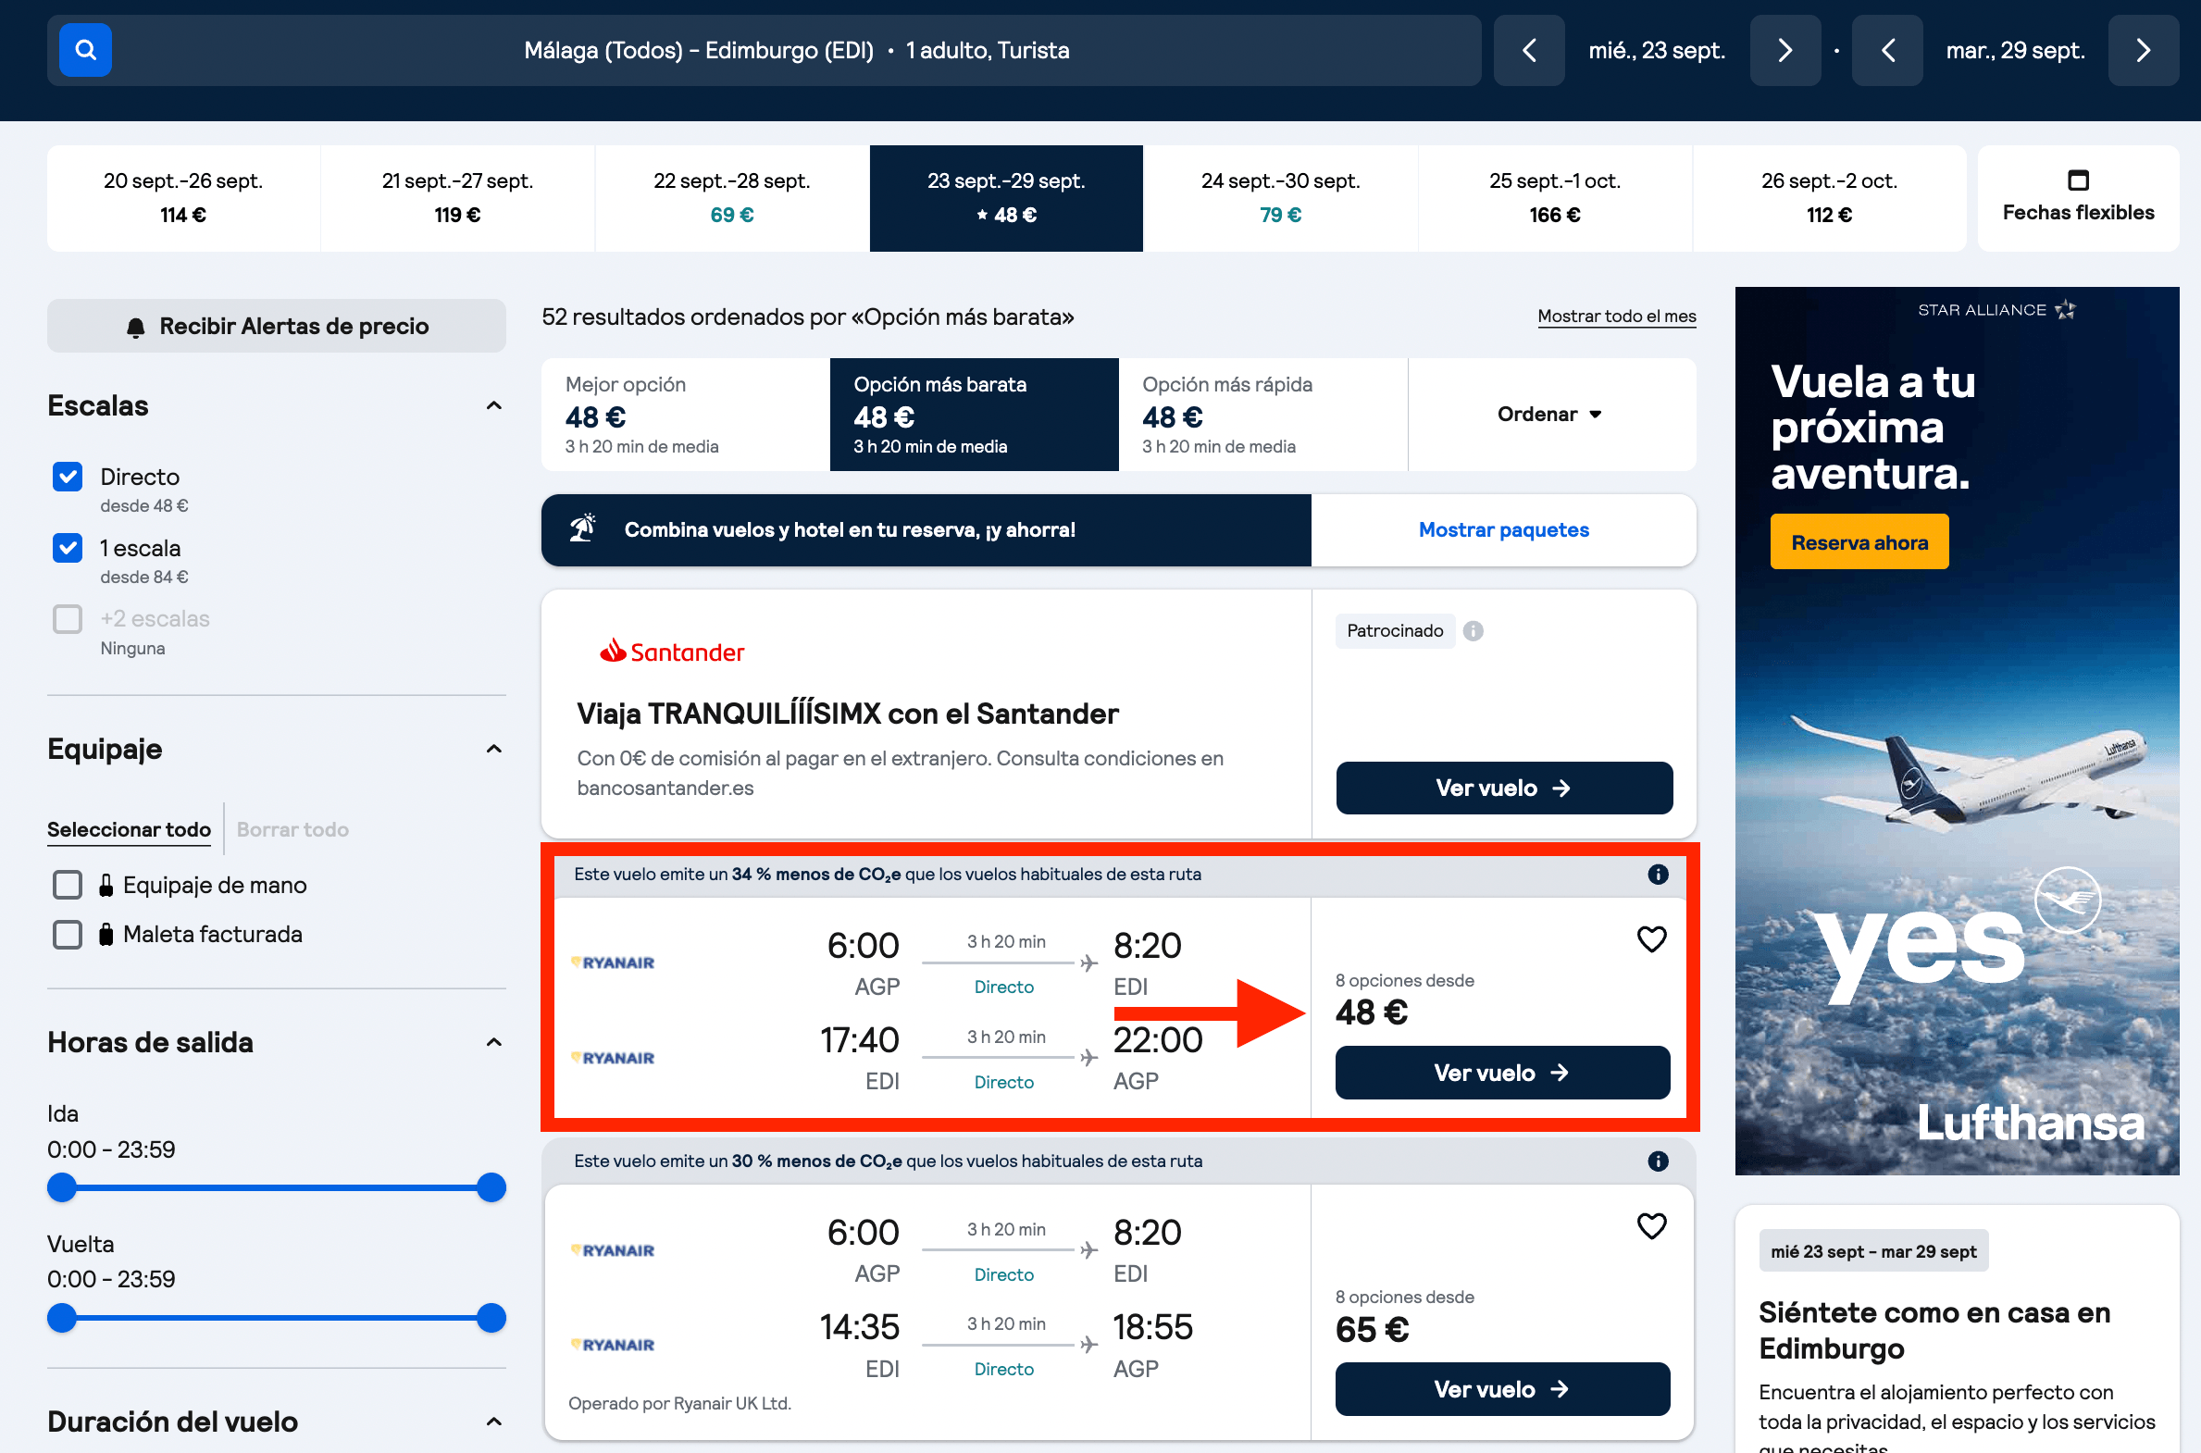This screenshot has height=1453, width=2201.
Task: Click Combina vuelos y hotel banner
Action: coord(926,530)
